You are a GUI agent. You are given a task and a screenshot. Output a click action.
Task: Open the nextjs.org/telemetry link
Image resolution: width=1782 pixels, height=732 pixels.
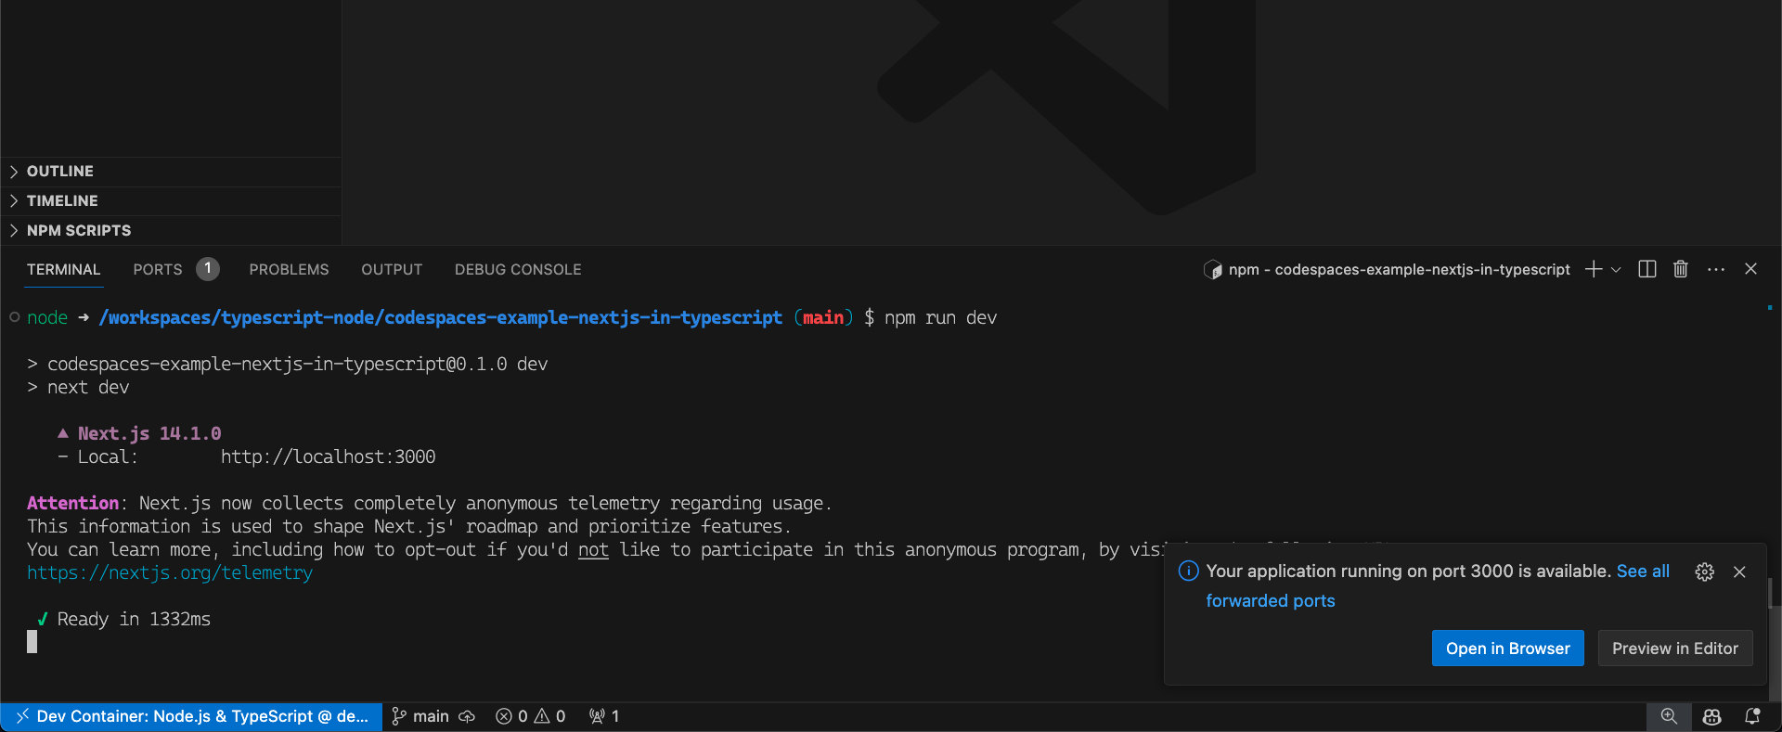tap(170, 572)
